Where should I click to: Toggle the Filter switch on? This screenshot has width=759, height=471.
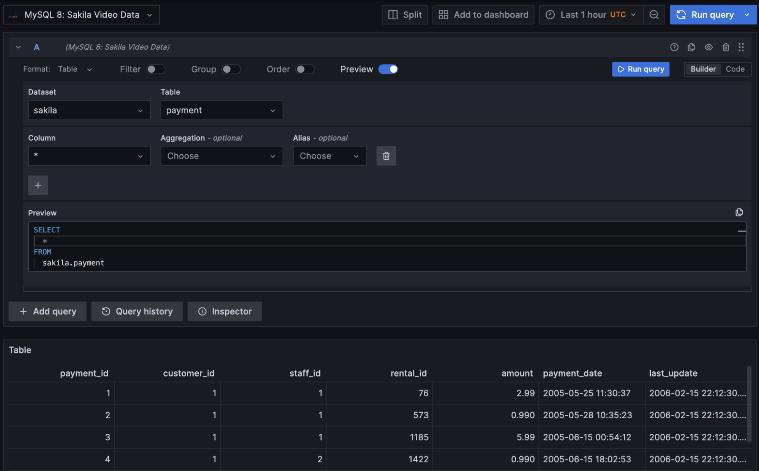[156, 69]
